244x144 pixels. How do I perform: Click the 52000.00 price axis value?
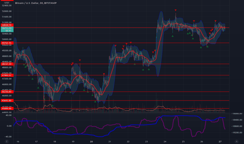tap(7, 11)
